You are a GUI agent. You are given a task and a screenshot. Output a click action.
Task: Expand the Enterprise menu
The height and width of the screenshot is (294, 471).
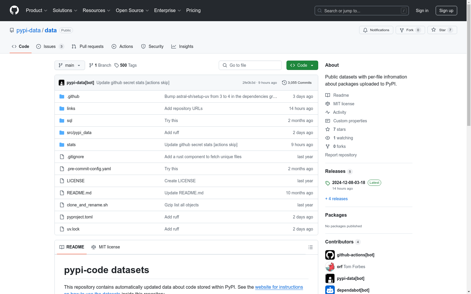(167, 11)
